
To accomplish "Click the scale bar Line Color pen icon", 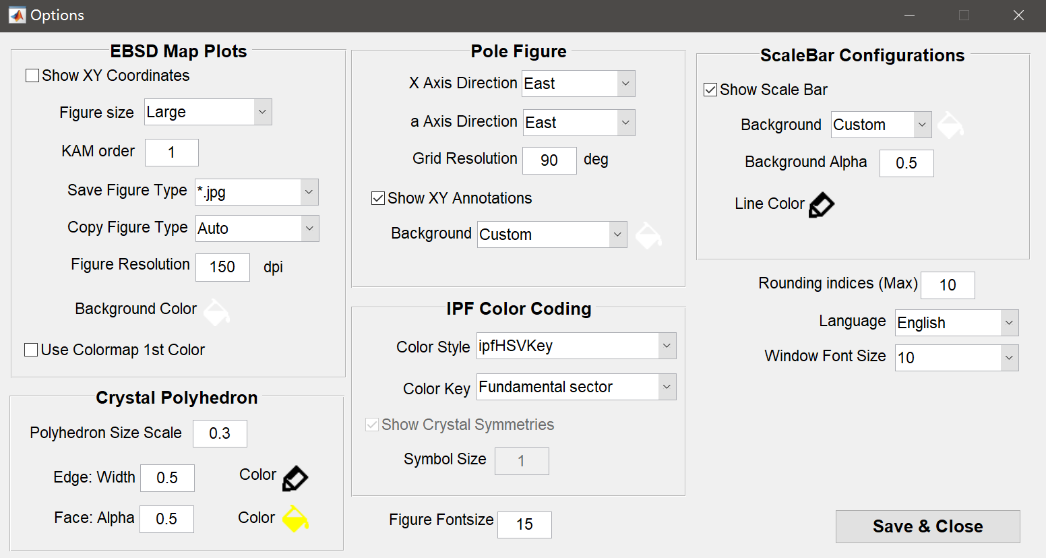I will [821, 205].
